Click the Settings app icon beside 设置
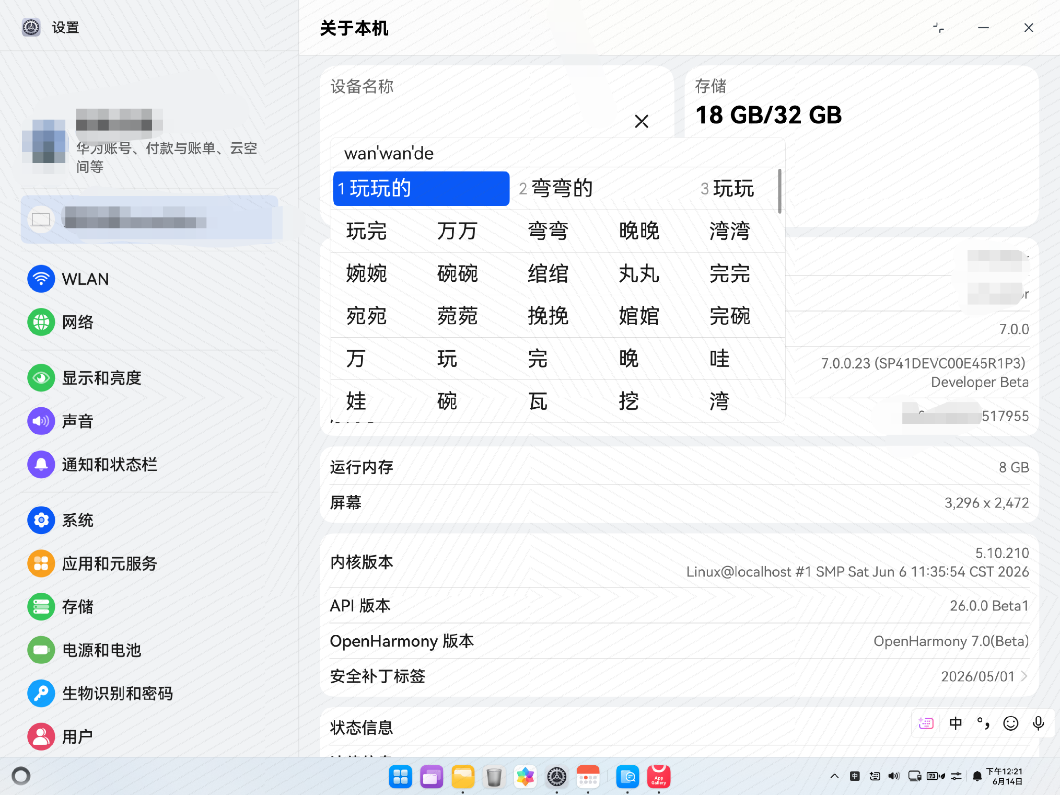This screenshot has height=795, width=1060. click(x=31, y=28)
